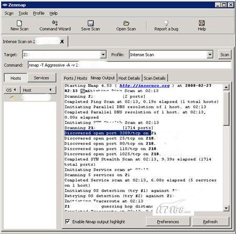Viewport: 236px width, 234px height.
Task: Show the Services list view
Action: pyautogui.click(x=41, y=78)
